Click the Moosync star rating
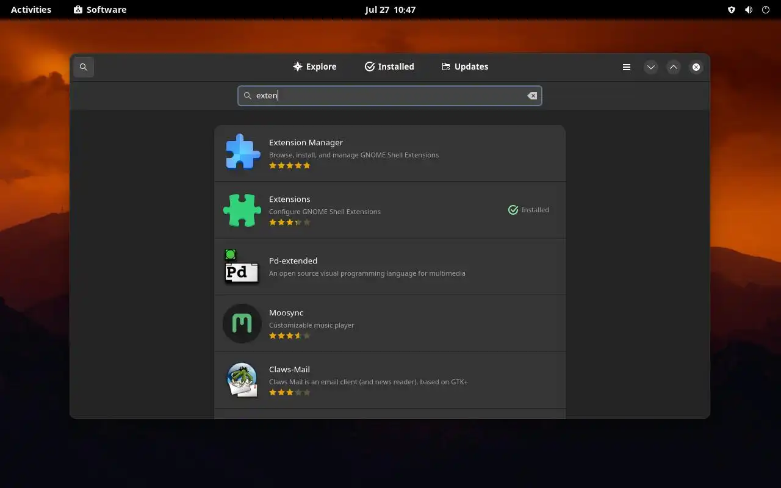781x488 pixels. [290, 335]
